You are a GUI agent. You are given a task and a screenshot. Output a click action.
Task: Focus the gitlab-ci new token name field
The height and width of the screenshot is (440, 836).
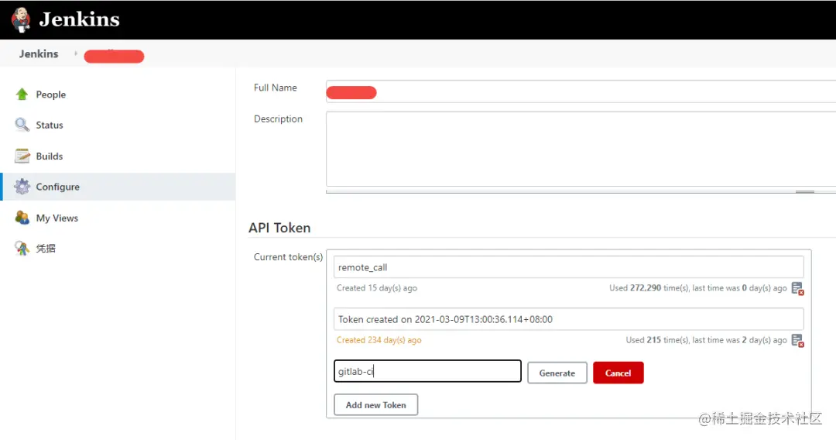(x=427, y=371)
